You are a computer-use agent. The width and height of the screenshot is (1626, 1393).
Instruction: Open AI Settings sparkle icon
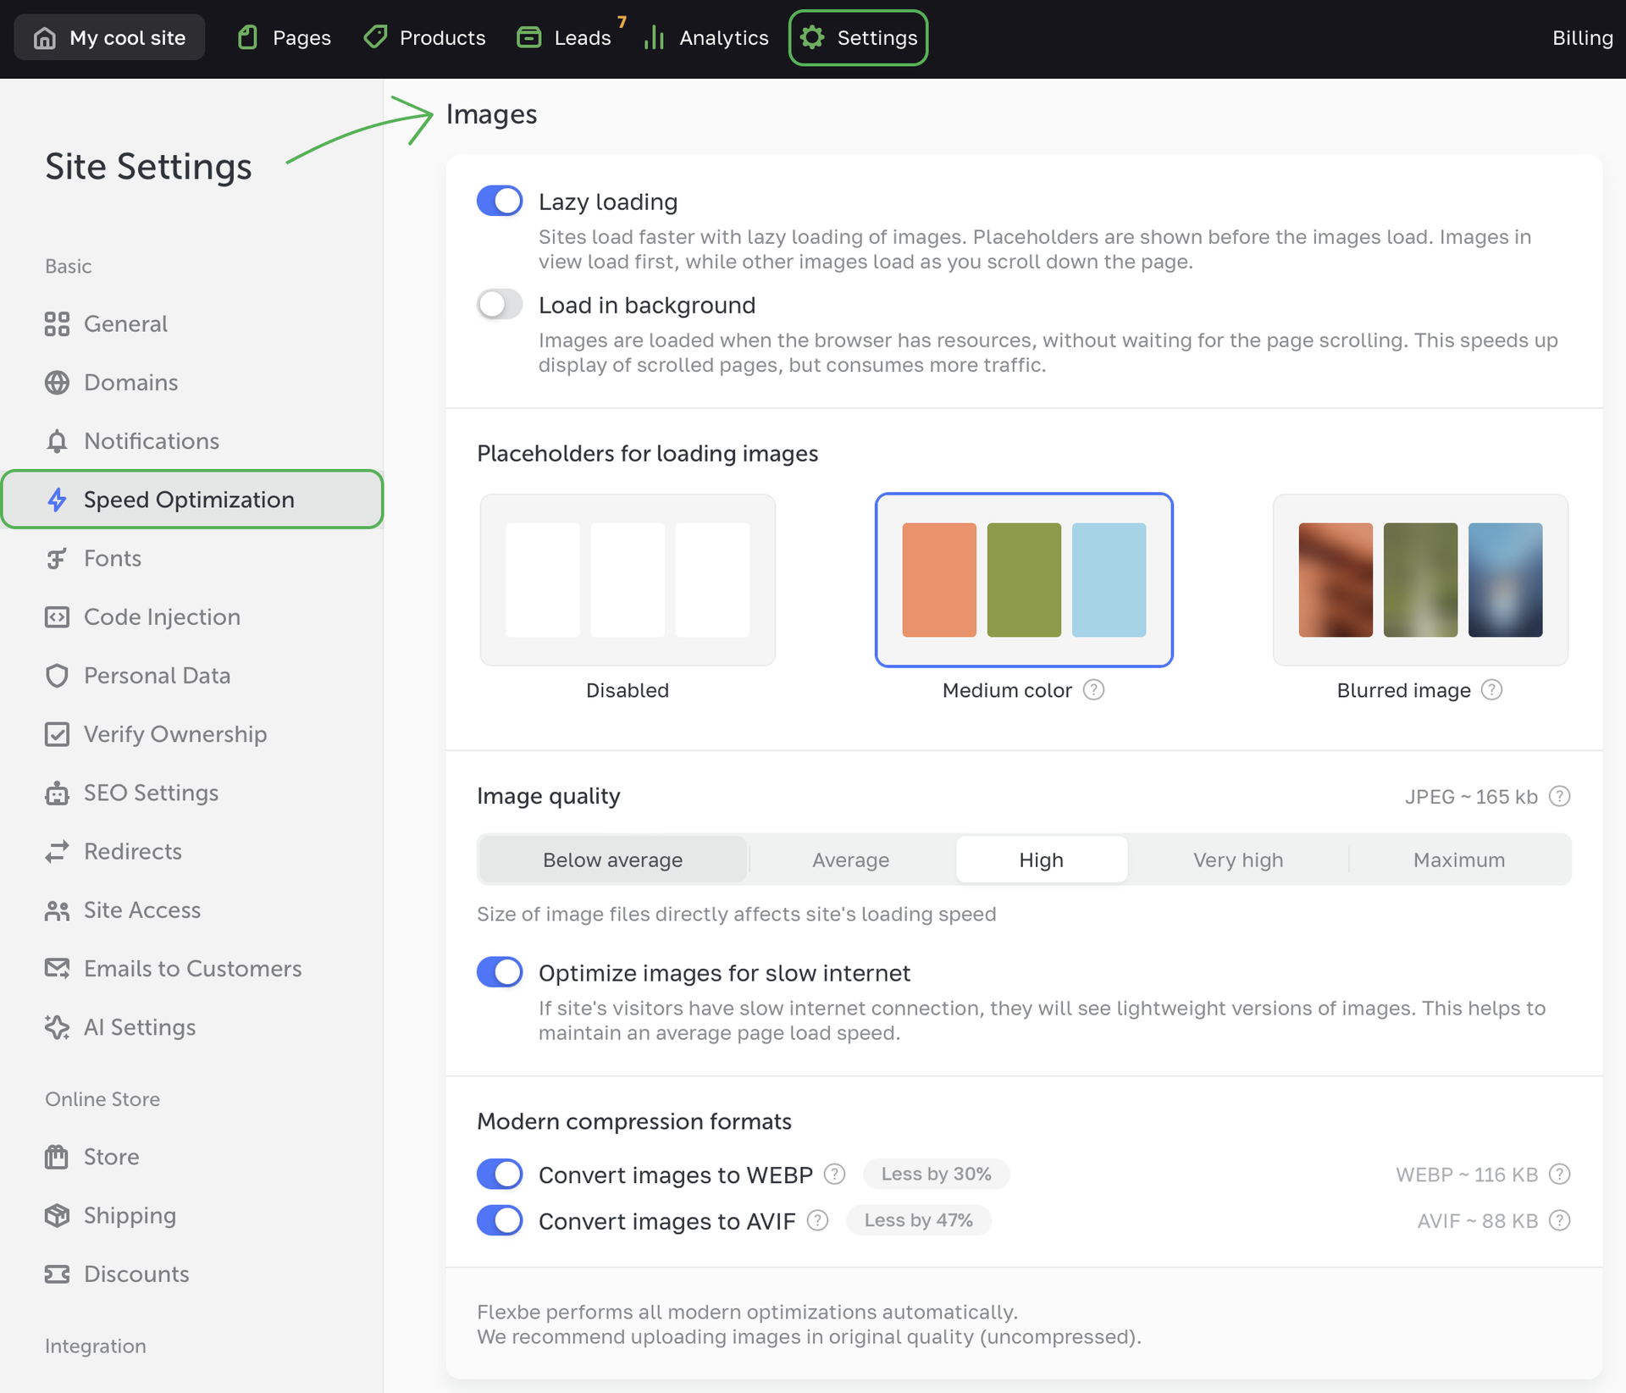point(57,1027)
